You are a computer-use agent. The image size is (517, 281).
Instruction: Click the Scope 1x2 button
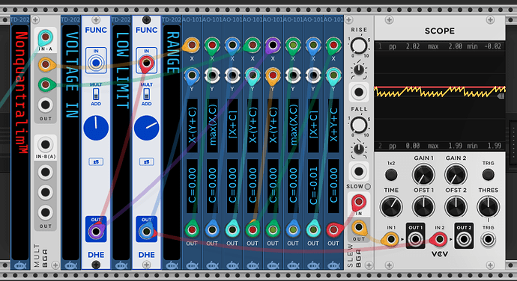pyautogui.click(x=391, y=175)
